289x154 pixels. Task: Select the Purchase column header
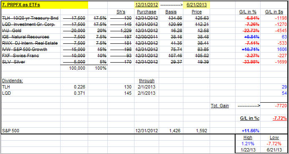pos(147,12)
